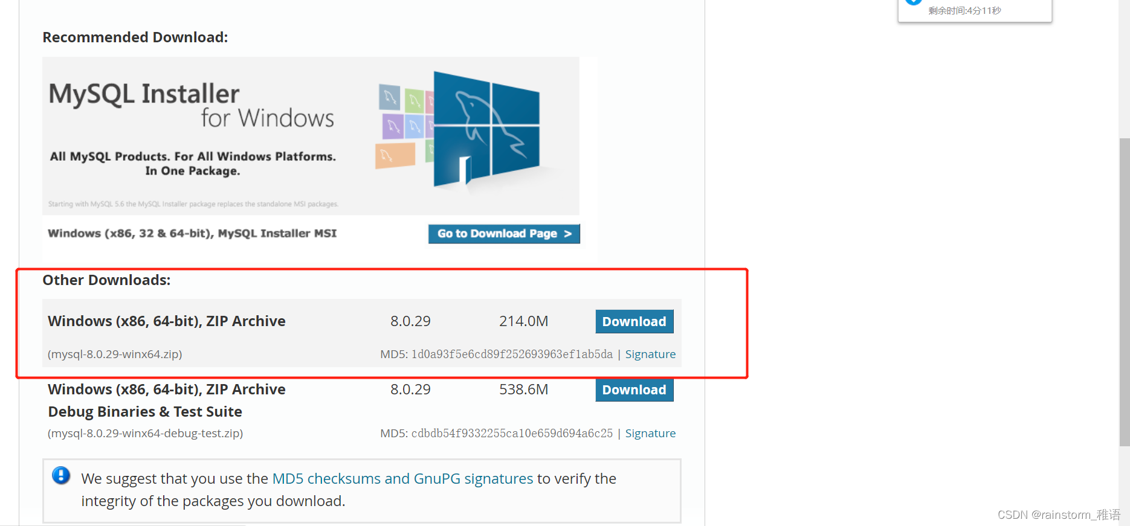Image resolution: width=1130 pixels, height=526 pixels.
Task: Click the MD5 hash 1d0a93f5e6cd89f252693963ef1ab5da
Action: pyautogui.click(x=512, y=354)
